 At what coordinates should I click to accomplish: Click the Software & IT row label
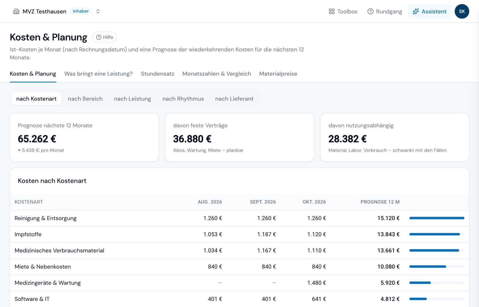tap(32, 299)
